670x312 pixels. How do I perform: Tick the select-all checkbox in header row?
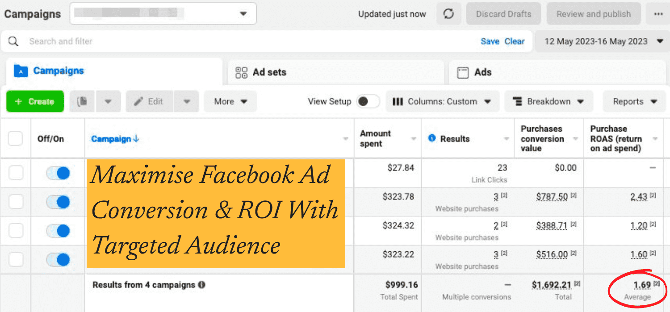pyautogui.click(x=16, y=138)
